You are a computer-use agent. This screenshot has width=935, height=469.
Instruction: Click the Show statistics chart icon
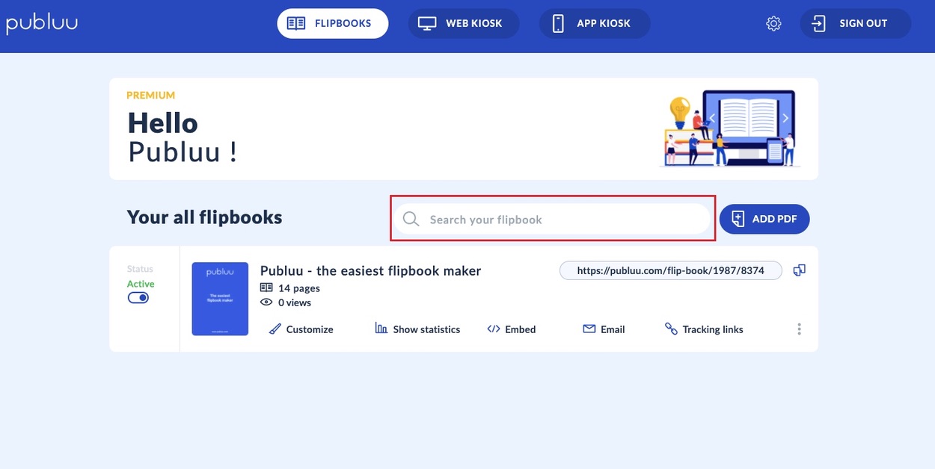380,329
